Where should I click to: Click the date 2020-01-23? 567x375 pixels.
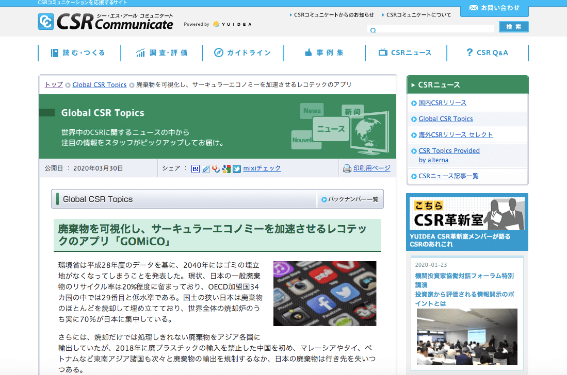coord(431,265)
